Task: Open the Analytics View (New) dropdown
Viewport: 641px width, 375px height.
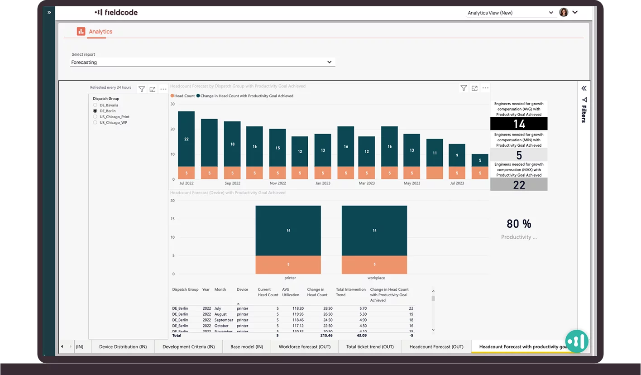Action: tap(511, 13)
